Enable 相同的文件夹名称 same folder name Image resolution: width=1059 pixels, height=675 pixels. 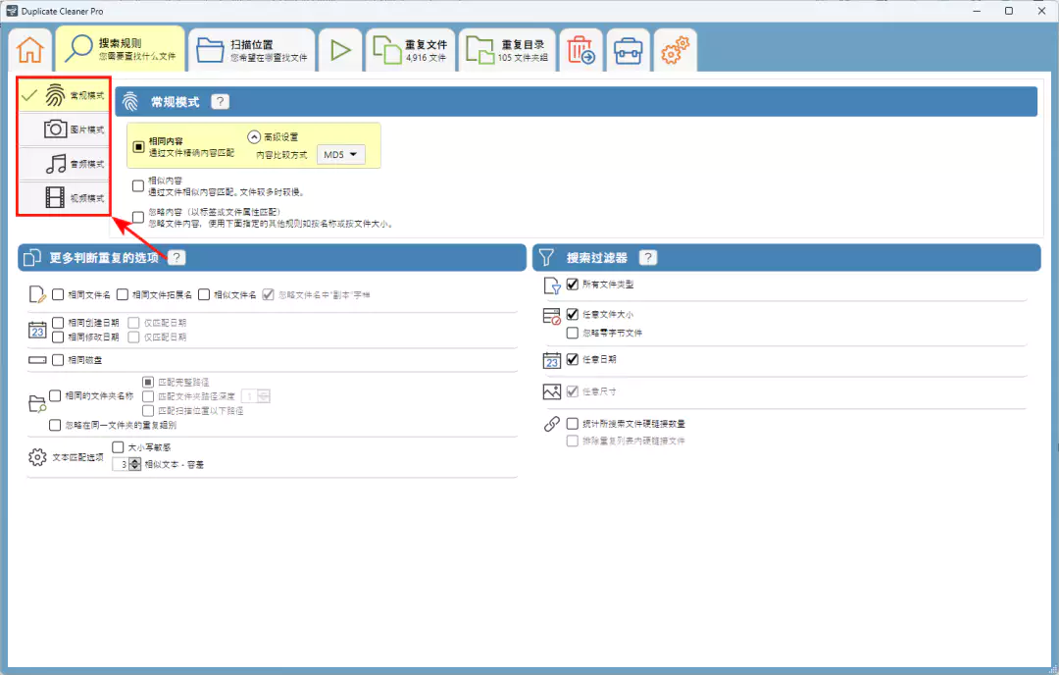[x=55, y=396]
